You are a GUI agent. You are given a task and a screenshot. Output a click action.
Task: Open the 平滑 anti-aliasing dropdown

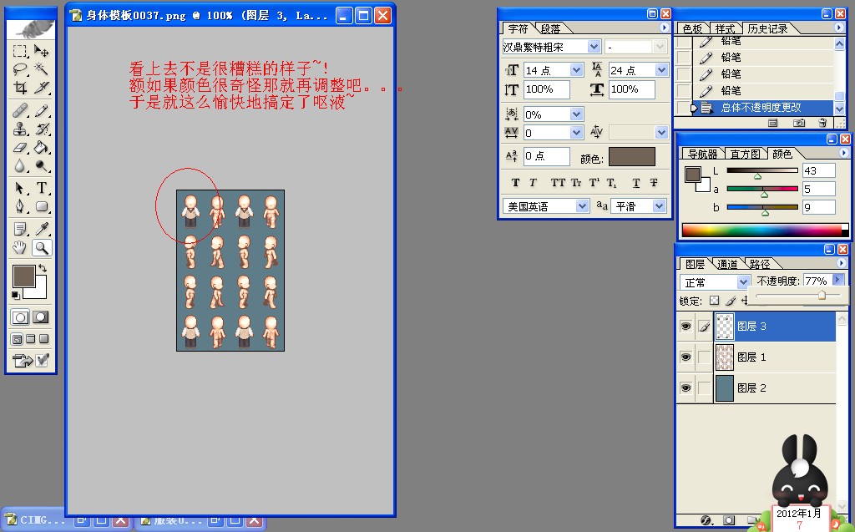tap(660, 206)
